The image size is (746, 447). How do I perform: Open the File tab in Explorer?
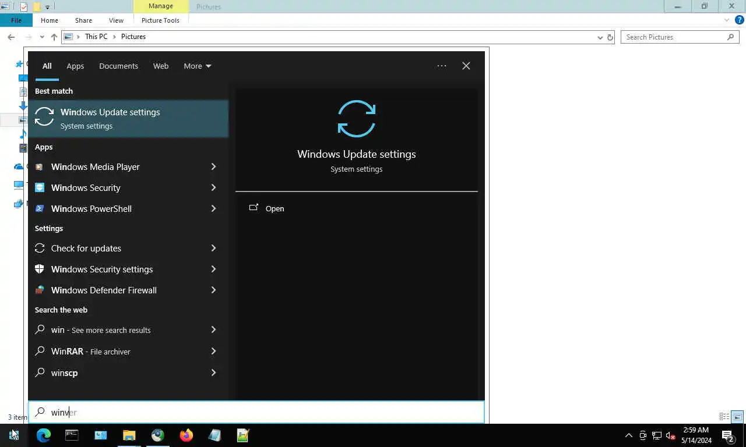click(x=16, y=20)
